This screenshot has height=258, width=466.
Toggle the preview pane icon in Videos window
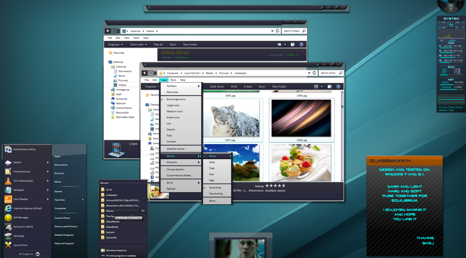[x=293, y=44]
